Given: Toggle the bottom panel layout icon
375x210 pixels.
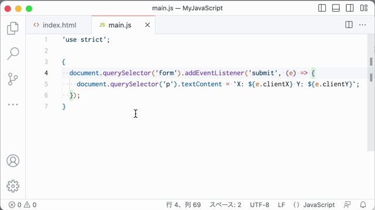Looking at the screenshot, I should [336, 8].
